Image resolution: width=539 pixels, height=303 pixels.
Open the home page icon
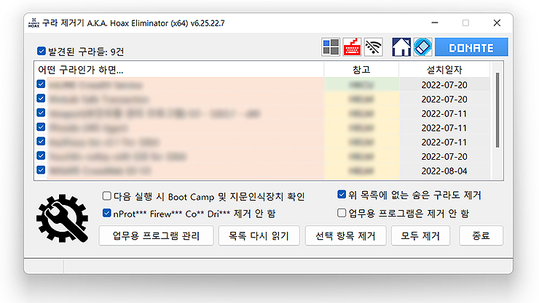[x=401, y=47]
